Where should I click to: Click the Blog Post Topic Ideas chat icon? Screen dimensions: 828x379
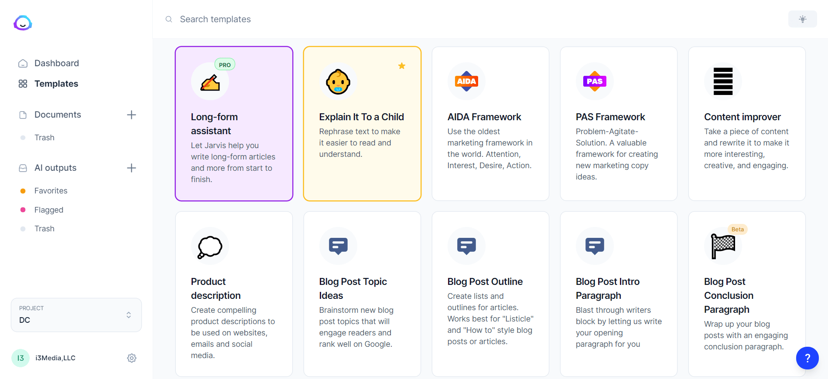tap(338, 246)
